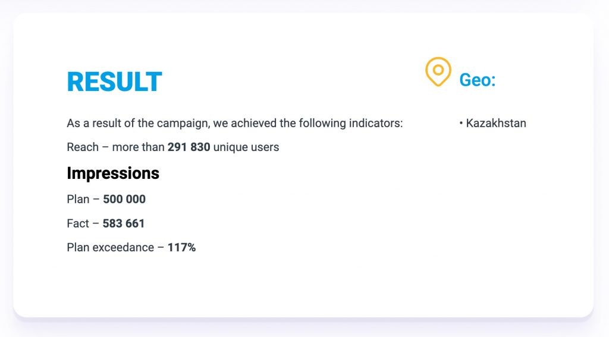Click the Impressions heading

113,173
